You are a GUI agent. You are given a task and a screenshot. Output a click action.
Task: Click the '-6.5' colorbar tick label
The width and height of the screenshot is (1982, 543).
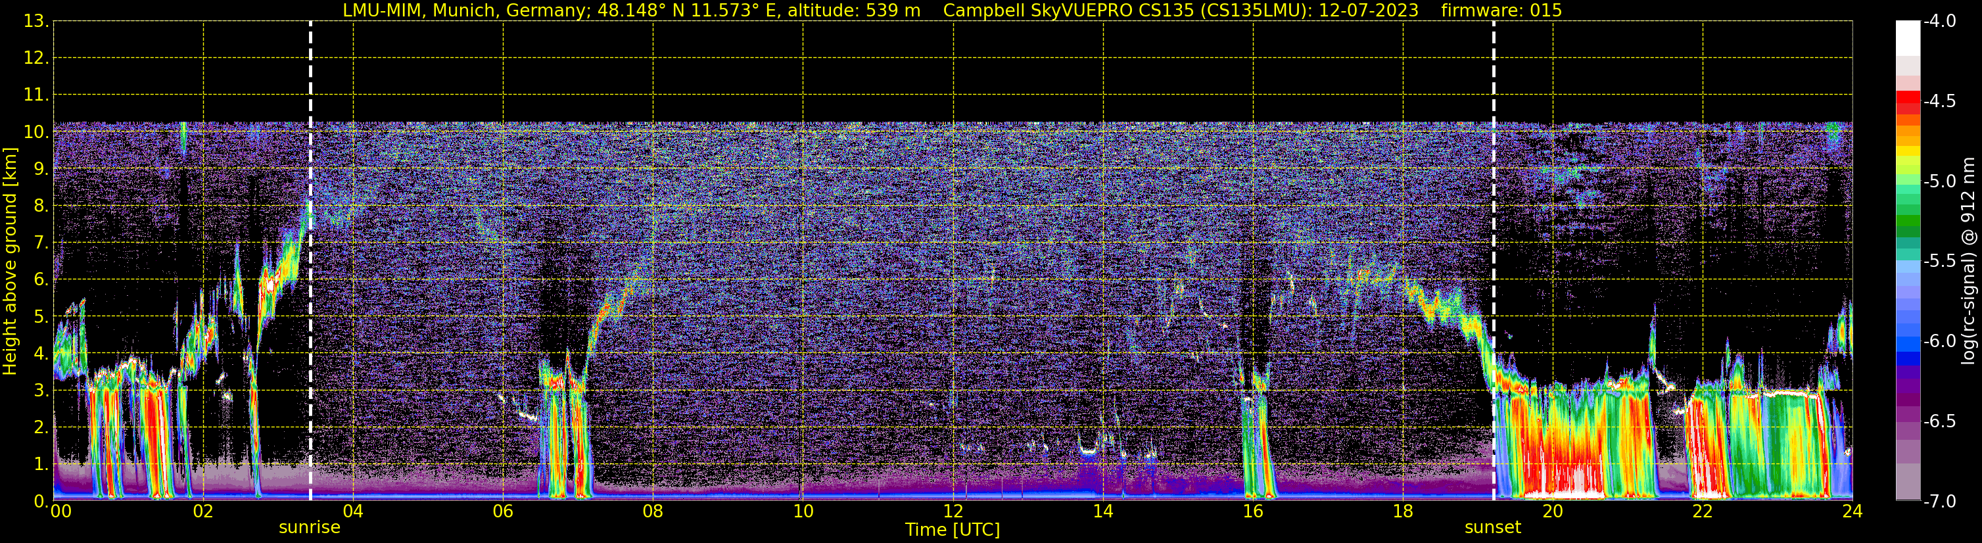pyautogui.click(x=1939, y=421)
